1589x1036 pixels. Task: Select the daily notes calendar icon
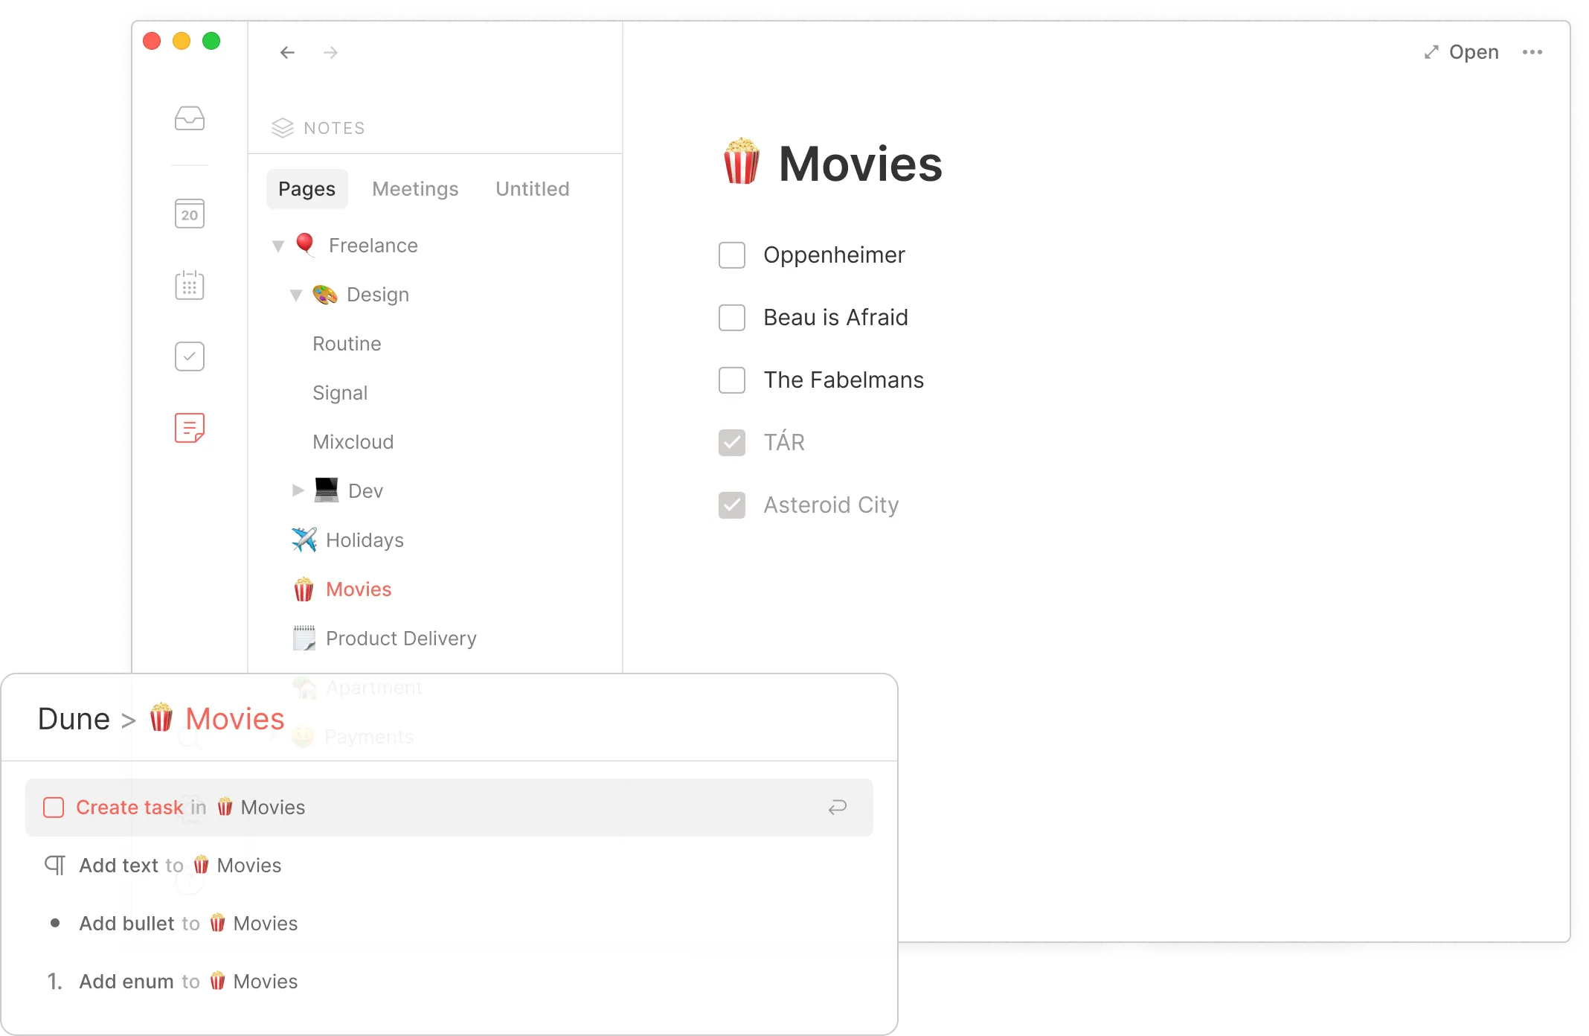189,214
